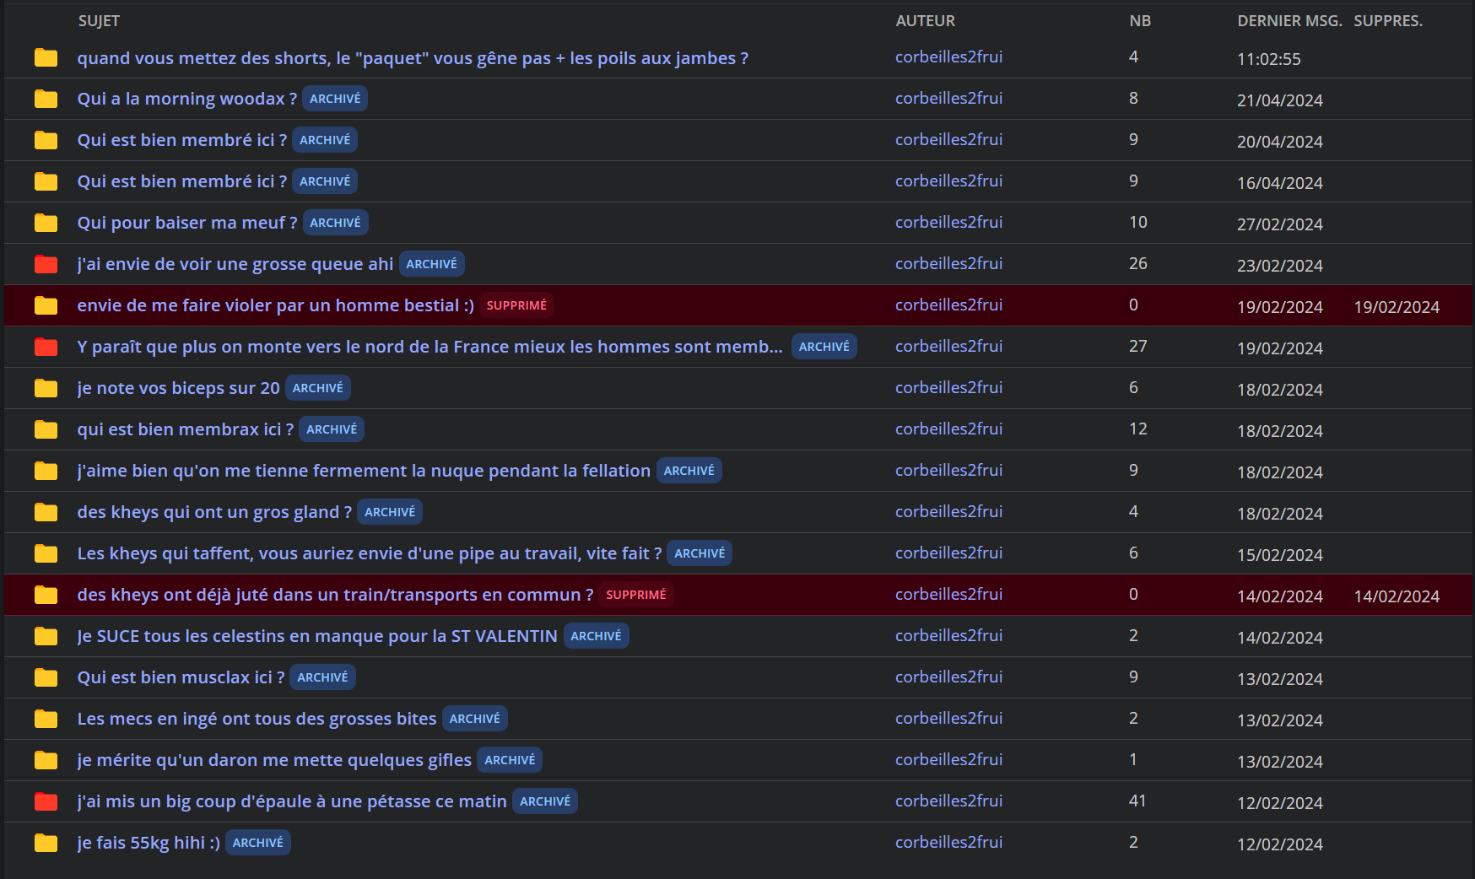Screen dimensions: 1475x879
Task: Open topic "quand vous mettez des shorts"
Action: [x=412, y=58]
